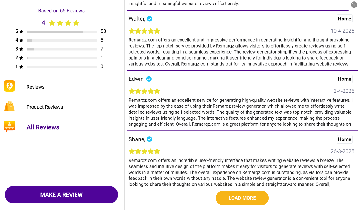Viewport: 359px width, 210px height.
Task: Click the Home tag on Walter's review
Action: coord(344,19)
